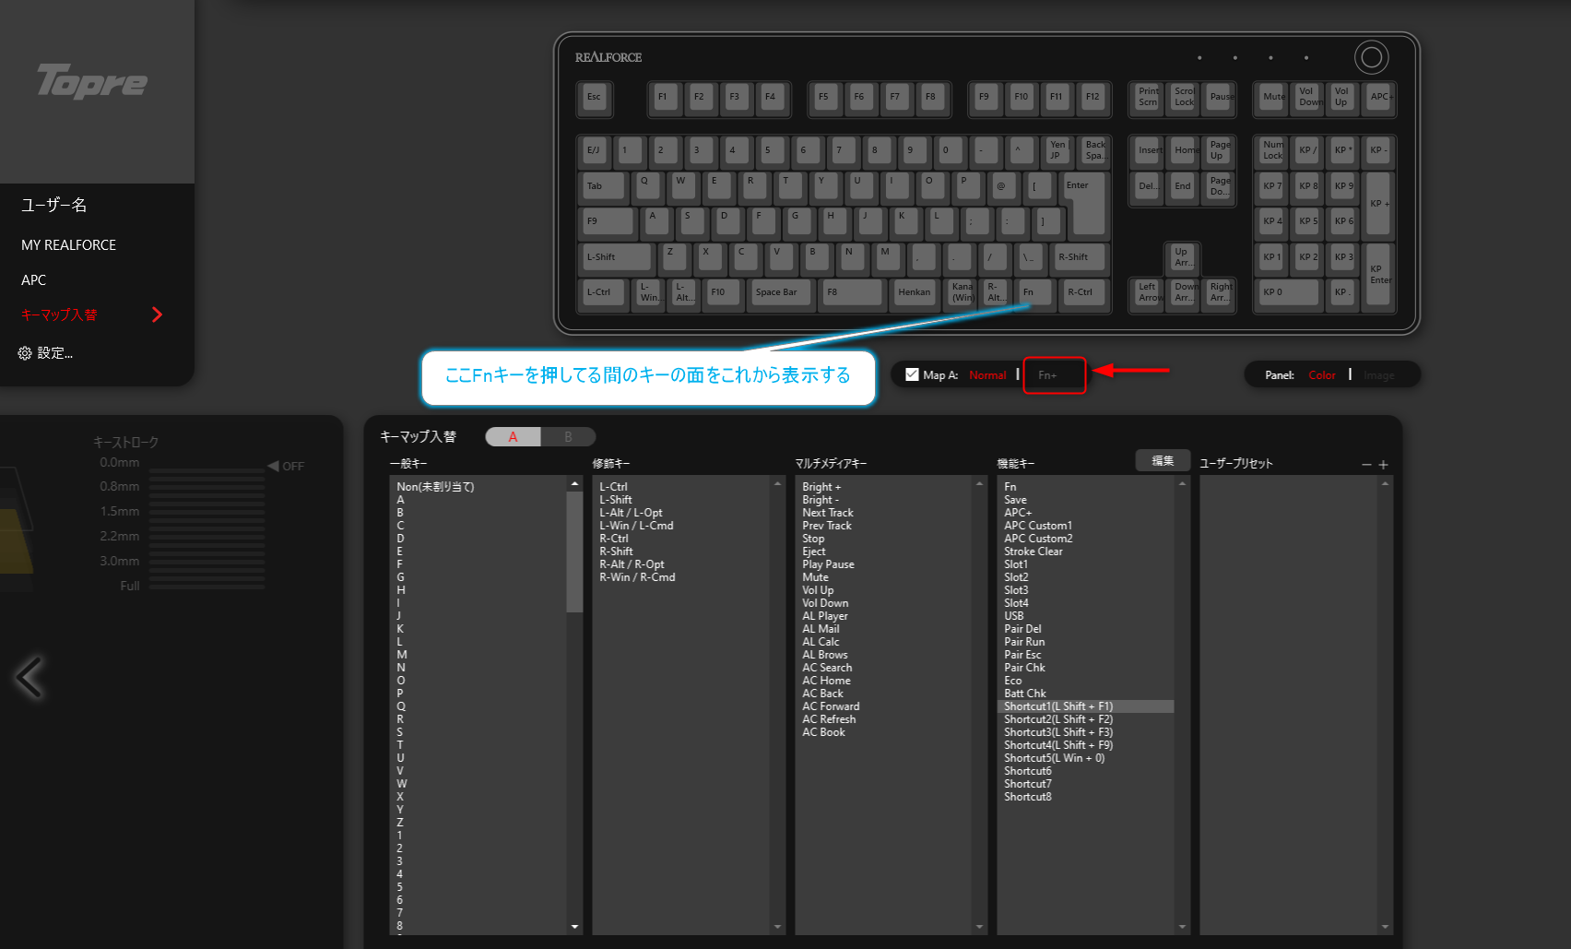The image size is (1571, 949).
Task: Open the APC menu item
Action: [34, 280]
